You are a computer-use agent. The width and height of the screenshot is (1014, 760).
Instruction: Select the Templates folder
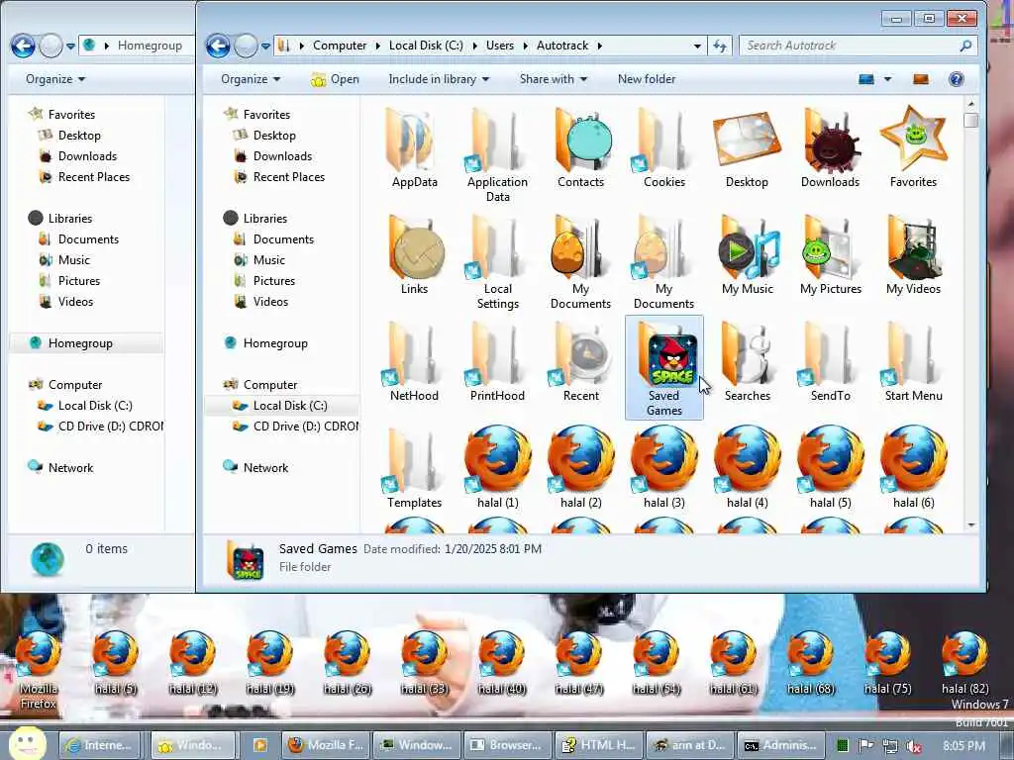click(x=414, y=468)
